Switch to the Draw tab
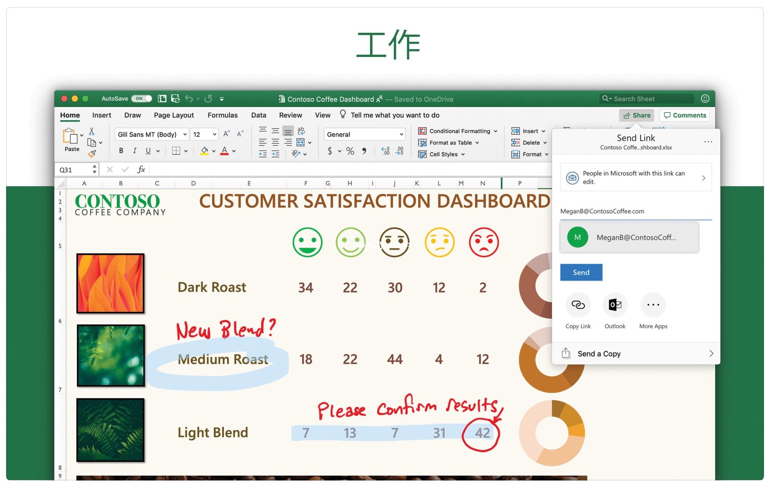770x487 pixels. point(132,115)
